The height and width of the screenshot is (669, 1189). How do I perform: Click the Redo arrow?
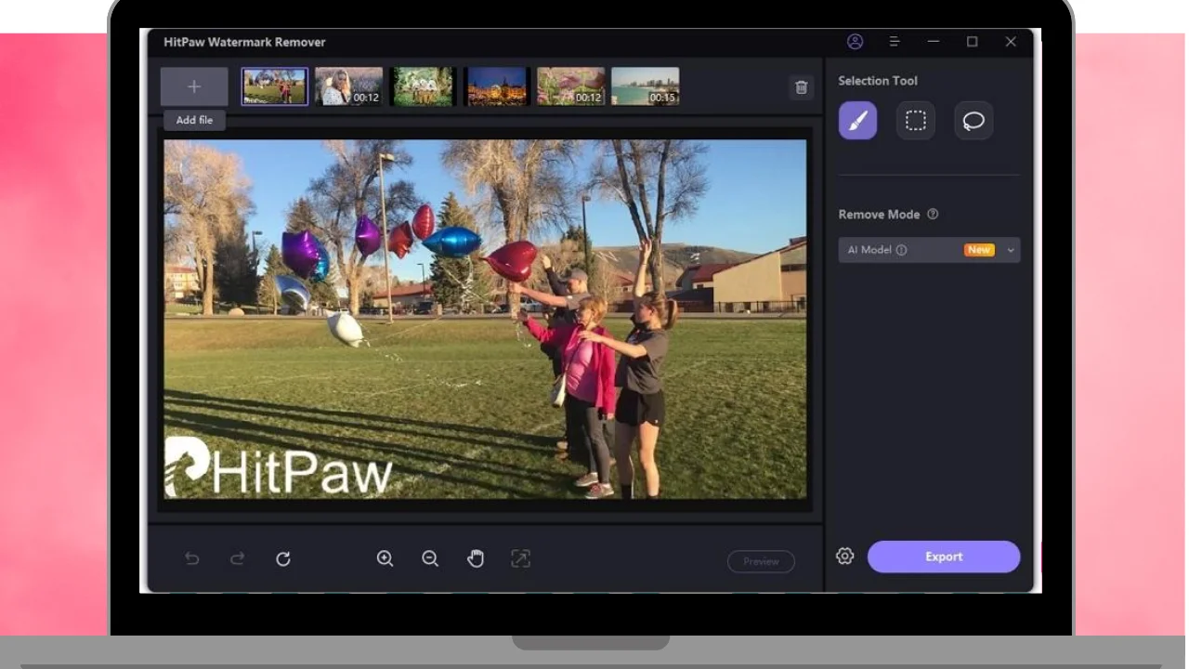[238, 558]
